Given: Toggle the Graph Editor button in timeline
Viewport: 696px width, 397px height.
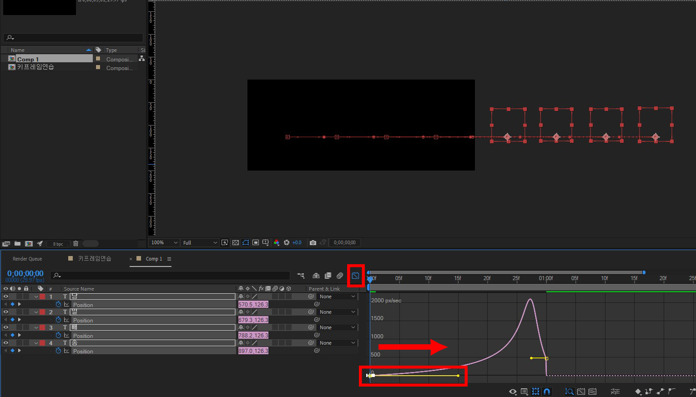Looking at the screenshot, I should point(355,276).
